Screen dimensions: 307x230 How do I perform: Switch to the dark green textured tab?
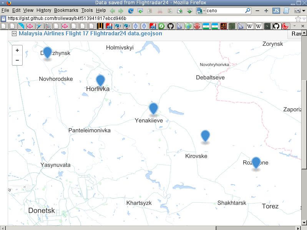pyautogui.click(x=232, y=26)
